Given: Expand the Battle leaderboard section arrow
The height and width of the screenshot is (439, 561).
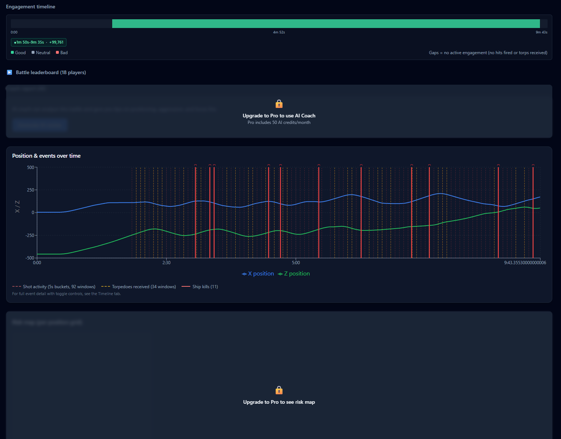Looking at the screenshot, I should click(9, 72).
